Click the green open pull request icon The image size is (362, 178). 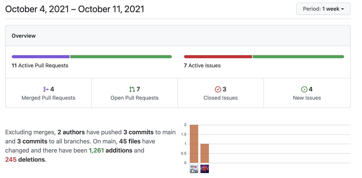[132, 89]
